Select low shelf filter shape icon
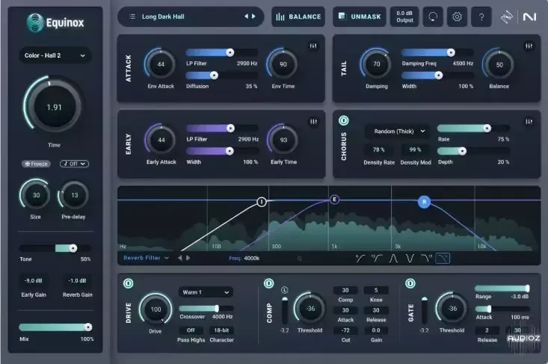Screen dimensions: 548x364 [x=360, y=259]
